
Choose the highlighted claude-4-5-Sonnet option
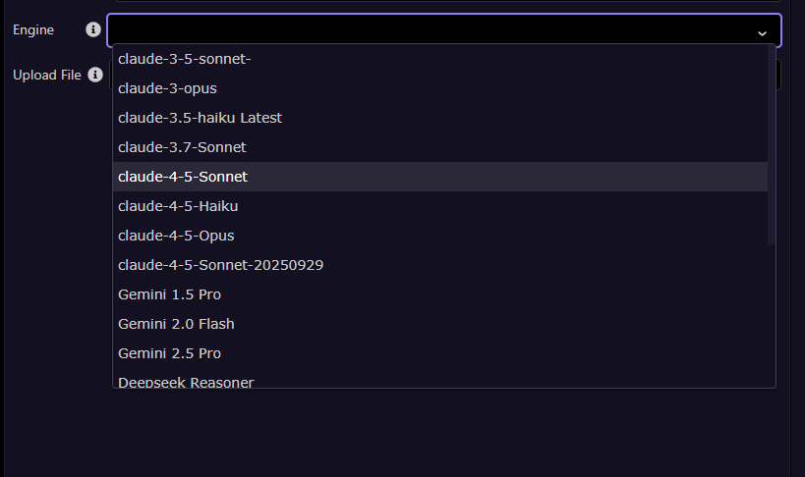coord(183,177)
